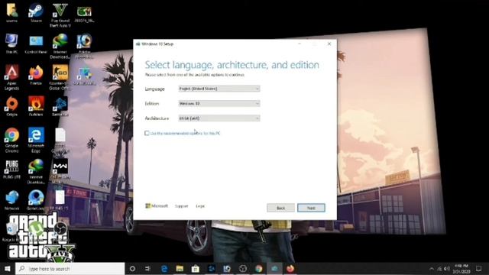
Task: Select the user folder desktop icon
Action: coord(12,14)
